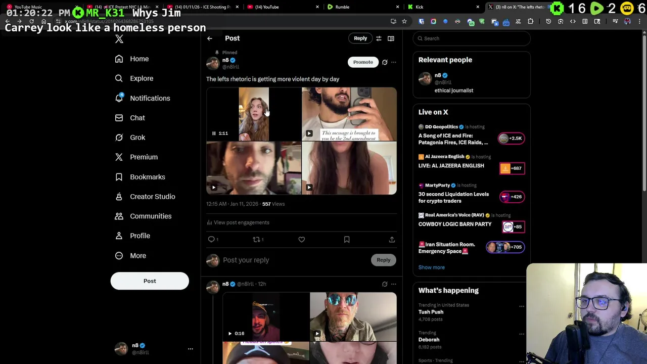Join DD Geopolitics live space
The height and width of the screenshot is (364, 647).
click(x=472, y=135)
